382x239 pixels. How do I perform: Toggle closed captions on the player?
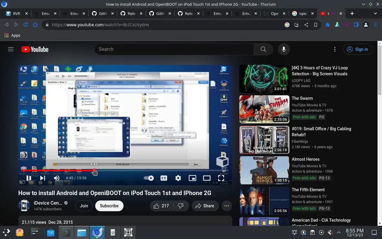(x=164, y=178)
